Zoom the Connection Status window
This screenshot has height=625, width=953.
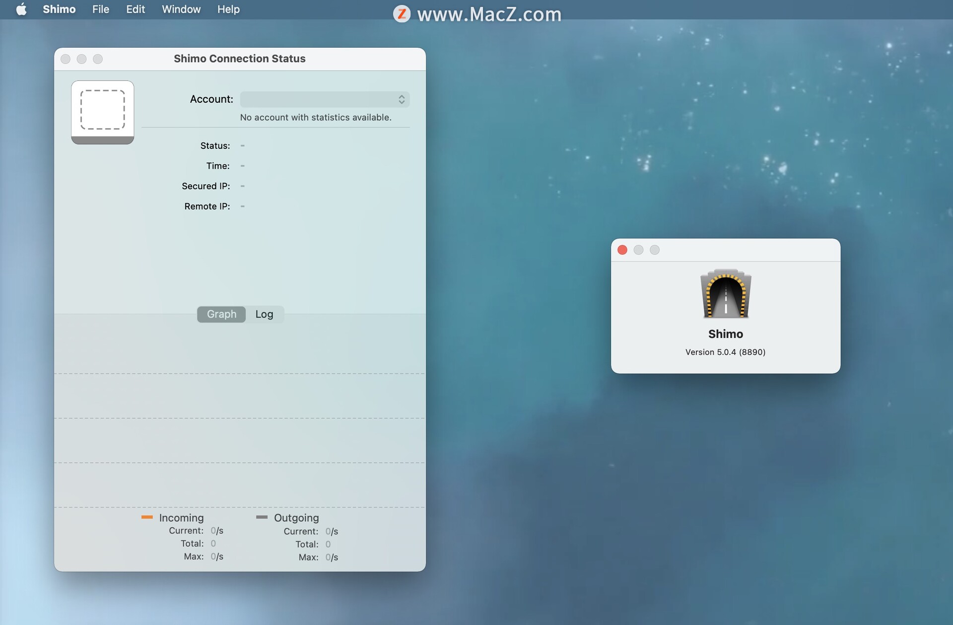pos(98,59)
